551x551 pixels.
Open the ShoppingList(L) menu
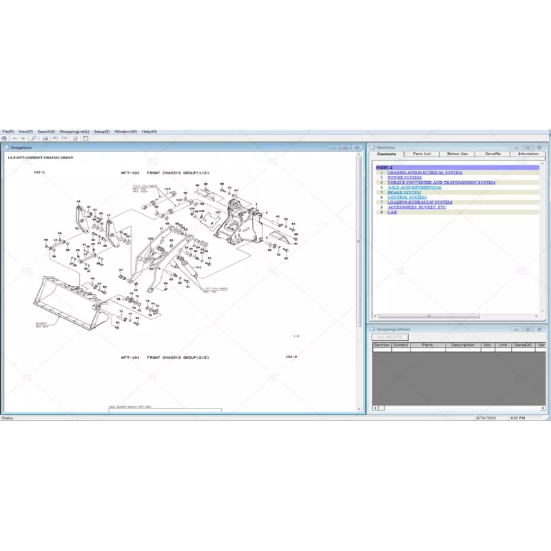[x=74, y=131]
